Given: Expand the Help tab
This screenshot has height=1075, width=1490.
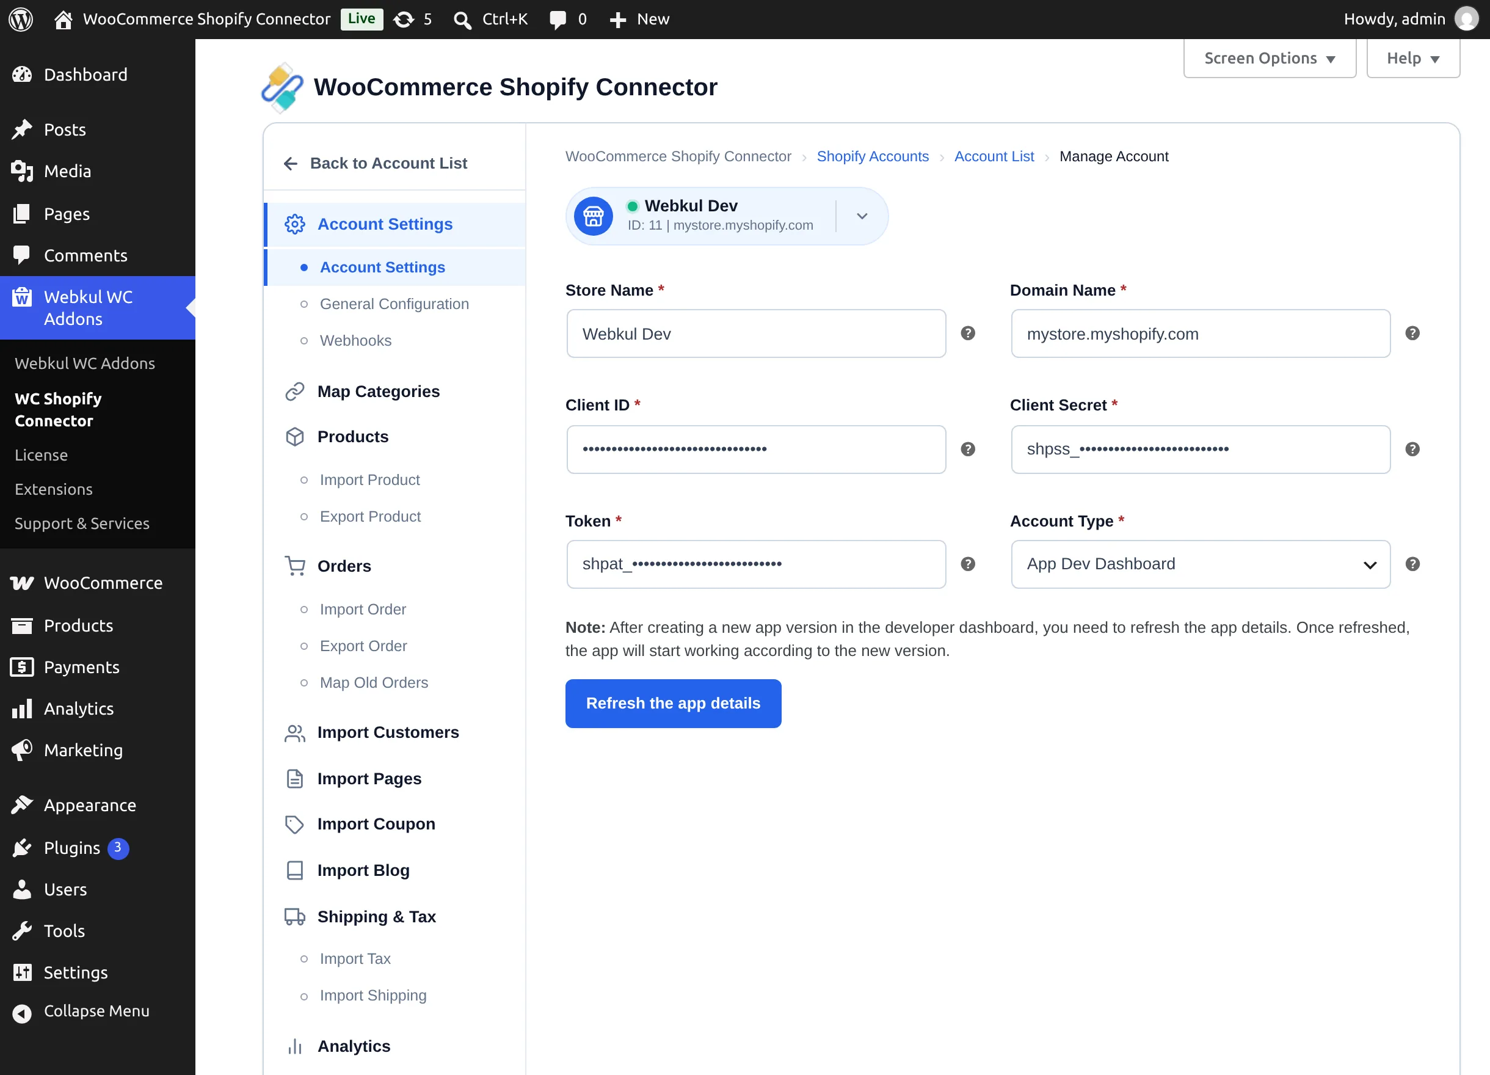Looking at the screenshot, I should click(x=1413, y=59).
